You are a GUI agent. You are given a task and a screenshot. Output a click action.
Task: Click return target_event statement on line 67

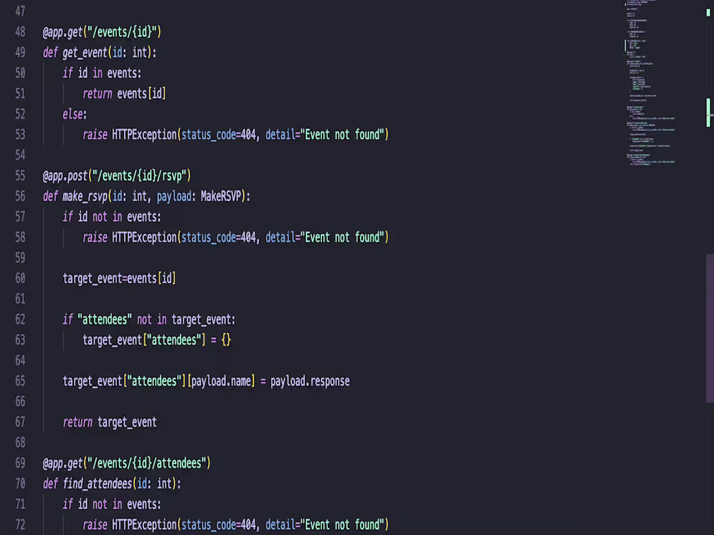[110, 422]
